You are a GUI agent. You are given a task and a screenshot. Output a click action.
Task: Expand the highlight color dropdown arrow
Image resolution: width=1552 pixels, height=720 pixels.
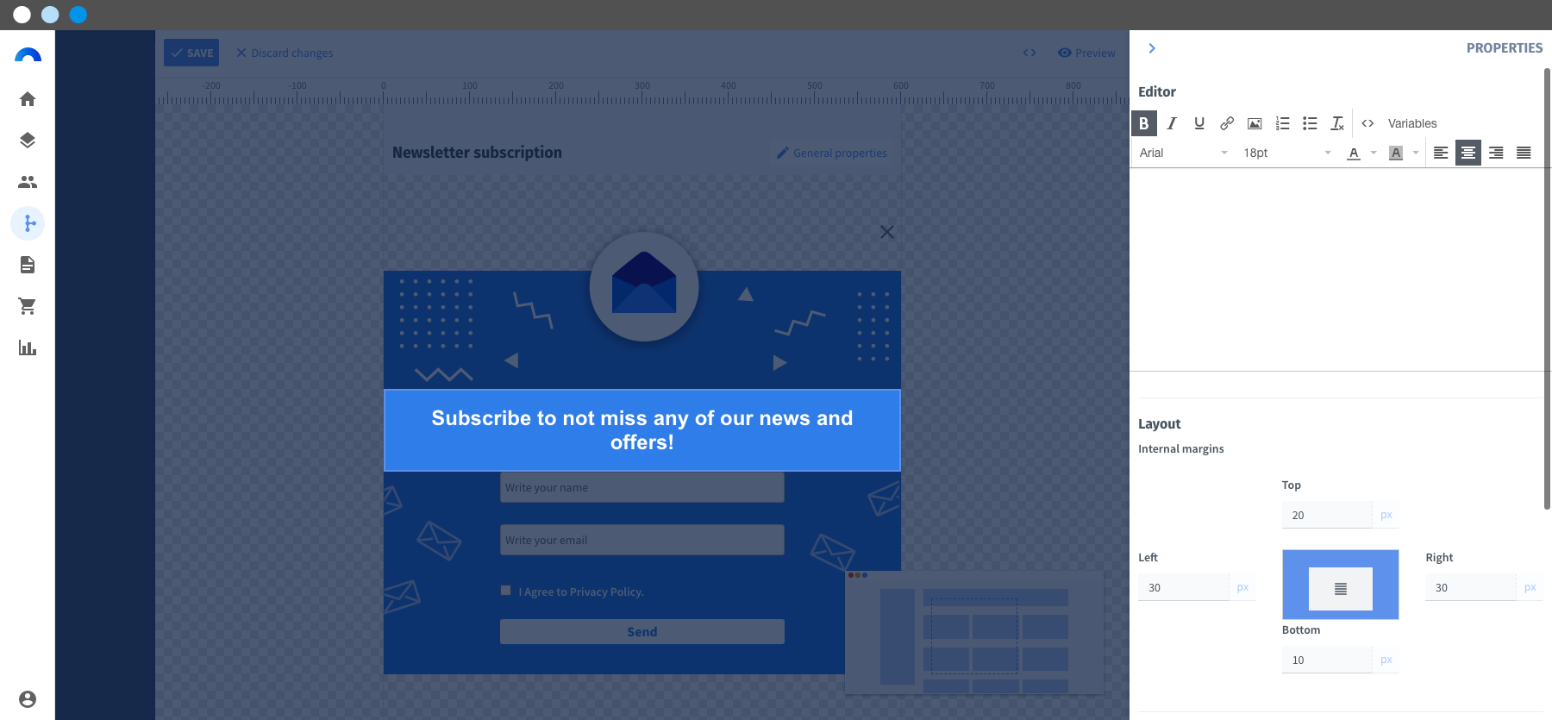[x=1416, y=153]
